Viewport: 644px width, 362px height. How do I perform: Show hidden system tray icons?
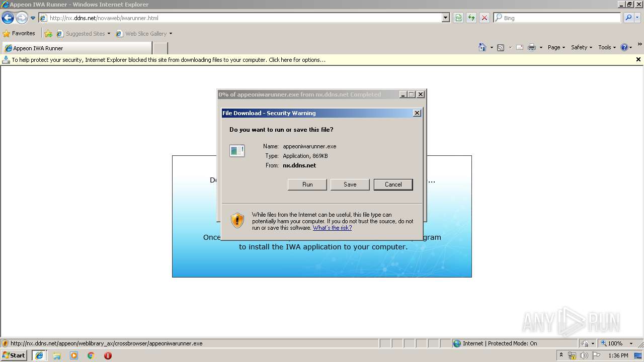pyautogui.click(x=561, y=355)
